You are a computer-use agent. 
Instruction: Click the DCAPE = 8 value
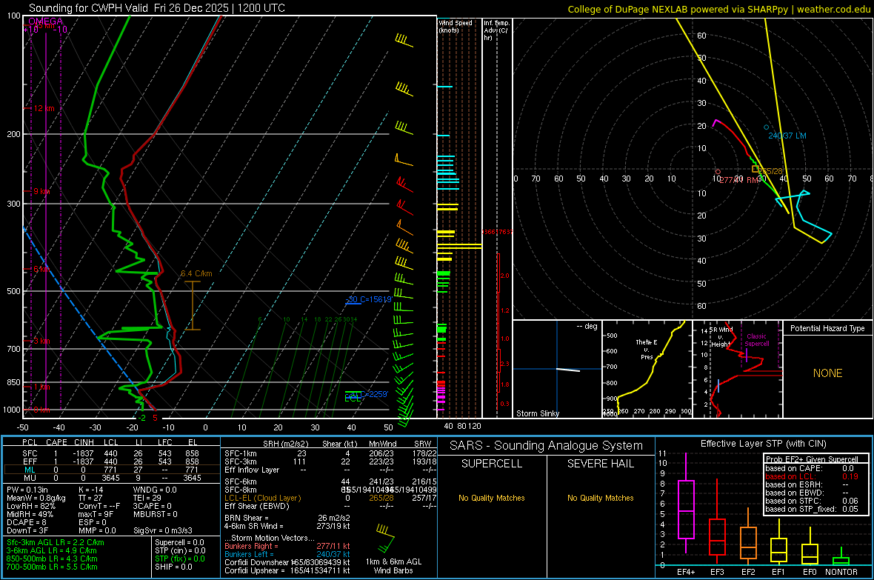(26, 522)
